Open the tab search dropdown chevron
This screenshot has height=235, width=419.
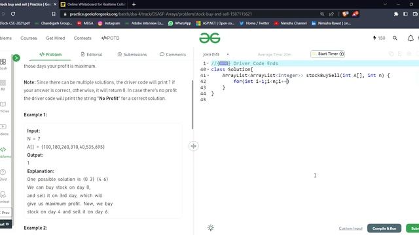pyautogui.click(x=385, y=5)
